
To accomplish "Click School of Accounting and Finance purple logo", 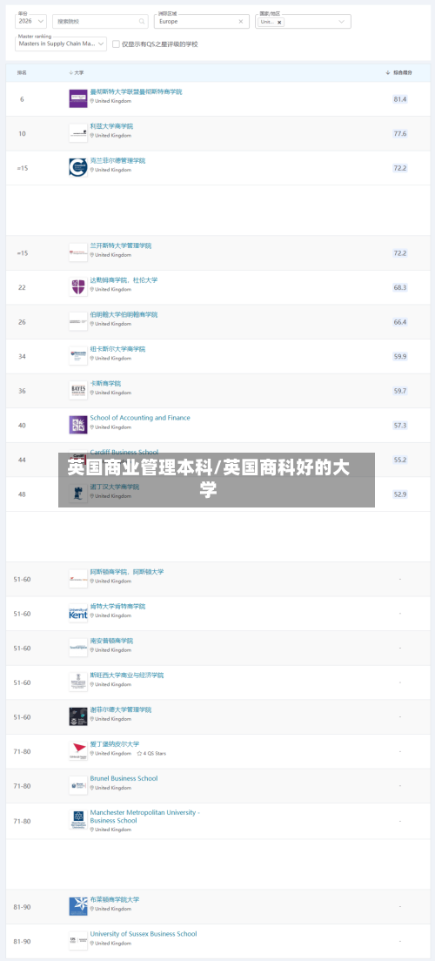I will tap(78, 425).
